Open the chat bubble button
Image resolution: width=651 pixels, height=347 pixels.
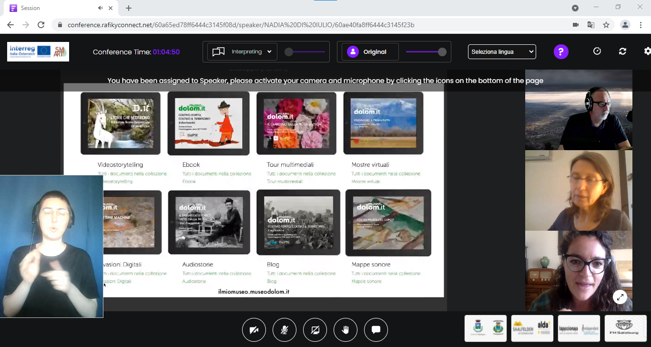(376, 330)
